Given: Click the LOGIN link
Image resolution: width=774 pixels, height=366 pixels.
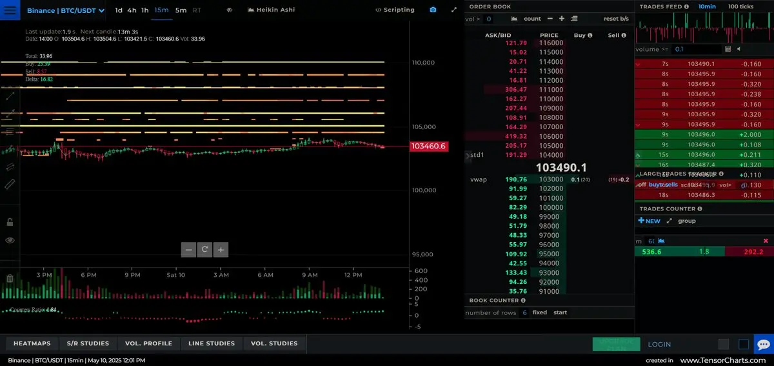Looking at the screenshot, I should point(659,345).
